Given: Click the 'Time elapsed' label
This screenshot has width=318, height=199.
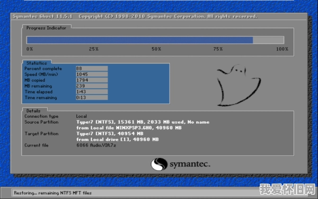Looking at the screenshot, I should pyautogui.click(x=39, y=92).
